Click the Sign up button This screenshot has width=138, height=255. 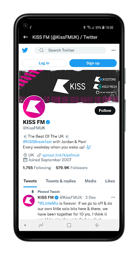click(x=93, y=63)
